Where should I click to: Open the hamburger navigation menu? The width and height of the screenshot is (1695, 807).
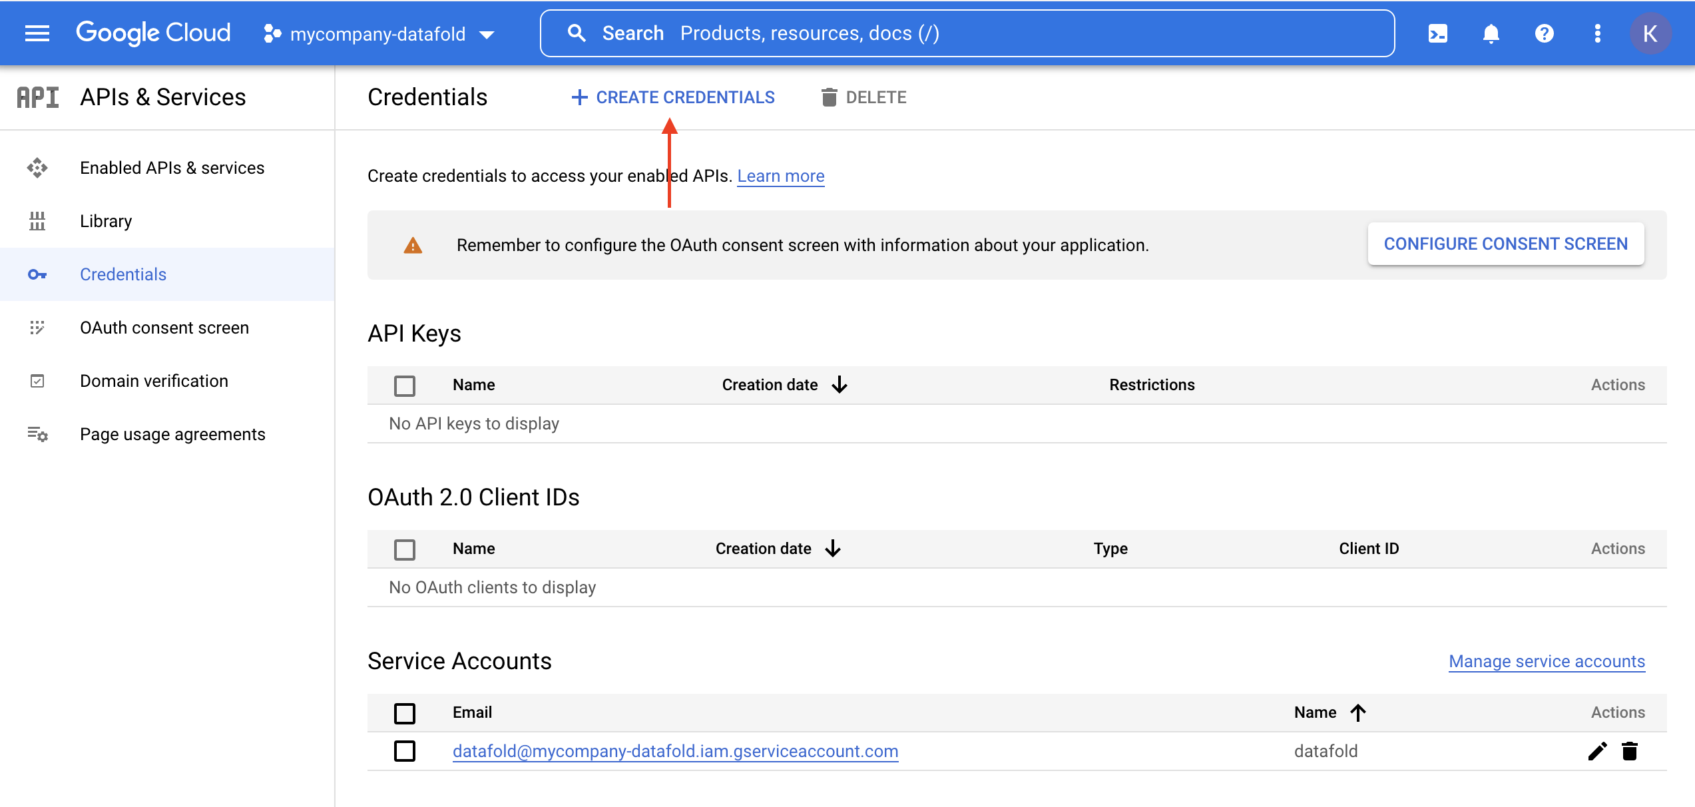37,33
